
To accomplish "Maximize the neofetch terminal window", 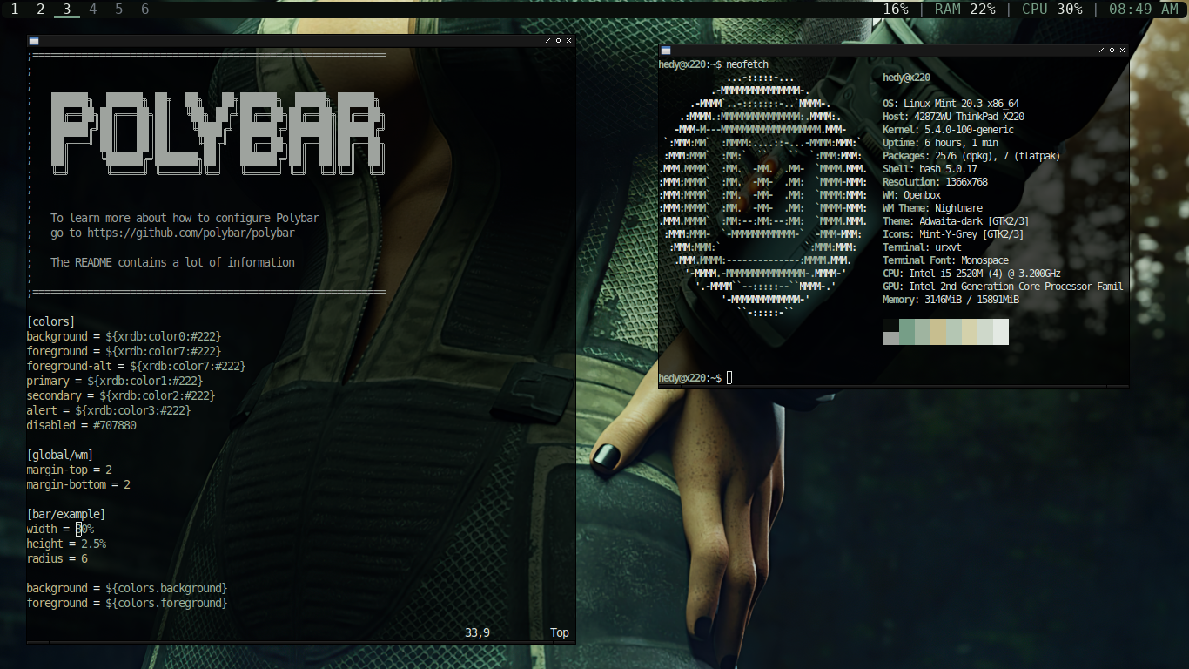I will (1112, 51).
